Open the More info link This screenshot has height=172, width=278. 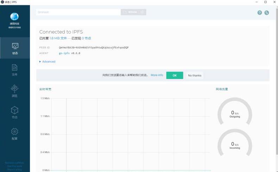tap(157, 75)
